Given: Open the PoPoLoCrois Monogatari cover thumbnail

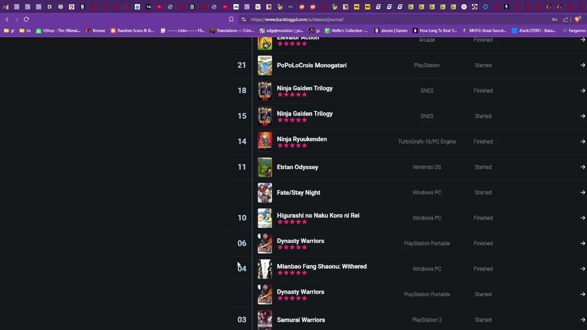Looking at the screenshot, I should pos(265,66).
